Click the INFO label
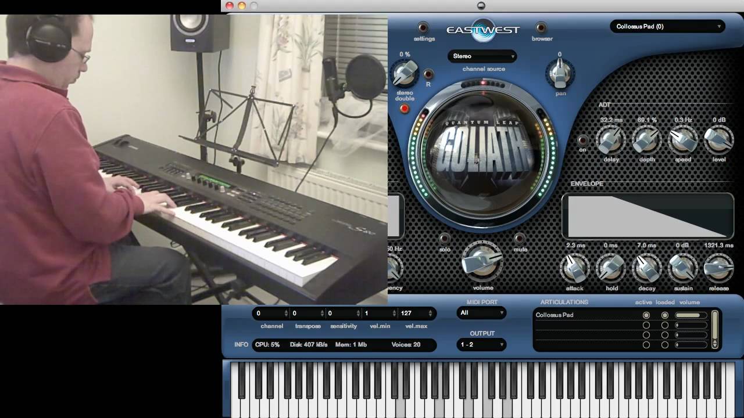The height and width of the screenshot is (418, 744). tap(241, 344)
